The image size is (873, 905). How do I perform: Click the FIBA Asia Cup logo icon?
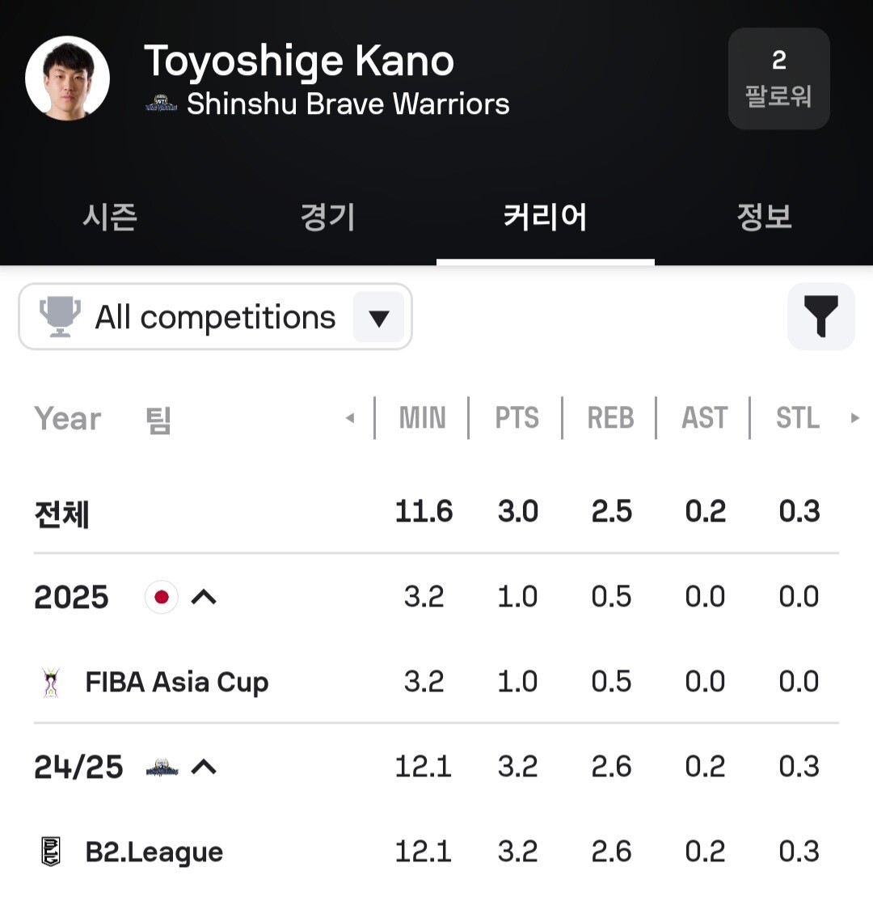52,683
